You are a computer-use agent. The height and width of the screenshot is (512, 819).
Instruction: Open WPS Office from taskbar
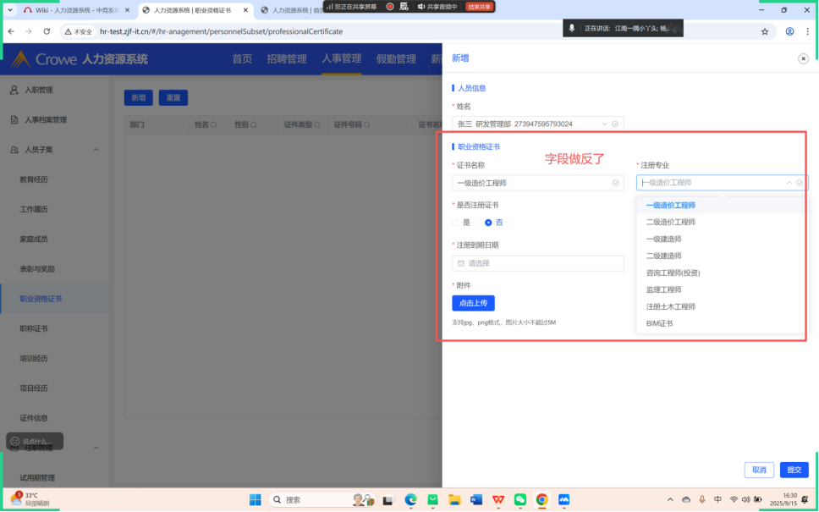[498, 500]
